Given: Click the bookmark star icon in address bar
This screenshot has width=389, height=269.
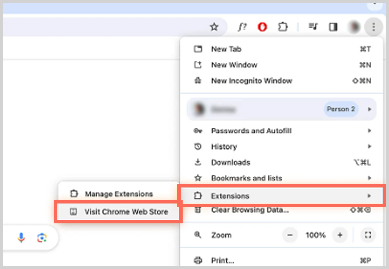Looking at the screenshot, I should (214, 27).
